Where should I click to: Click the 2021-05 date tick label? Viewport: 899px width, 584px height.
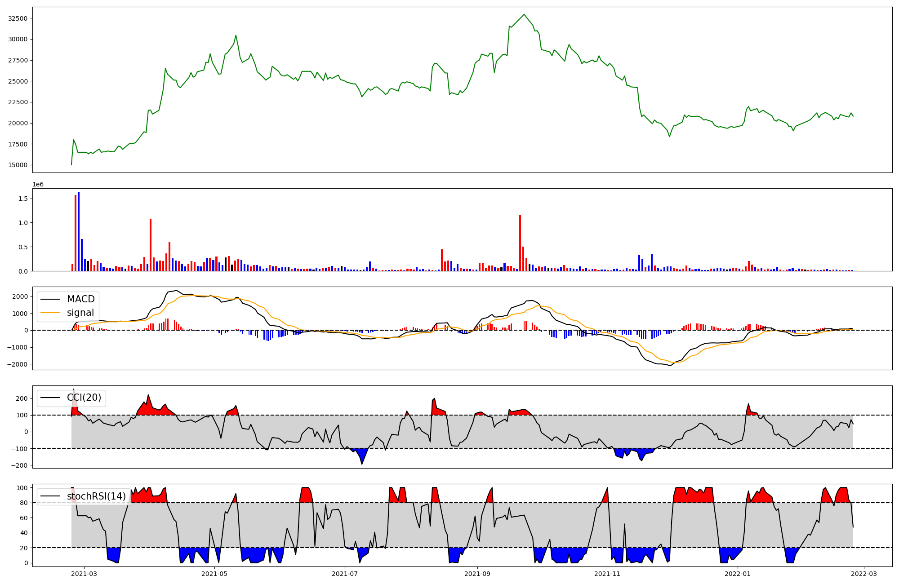click(x=214, y=574)
